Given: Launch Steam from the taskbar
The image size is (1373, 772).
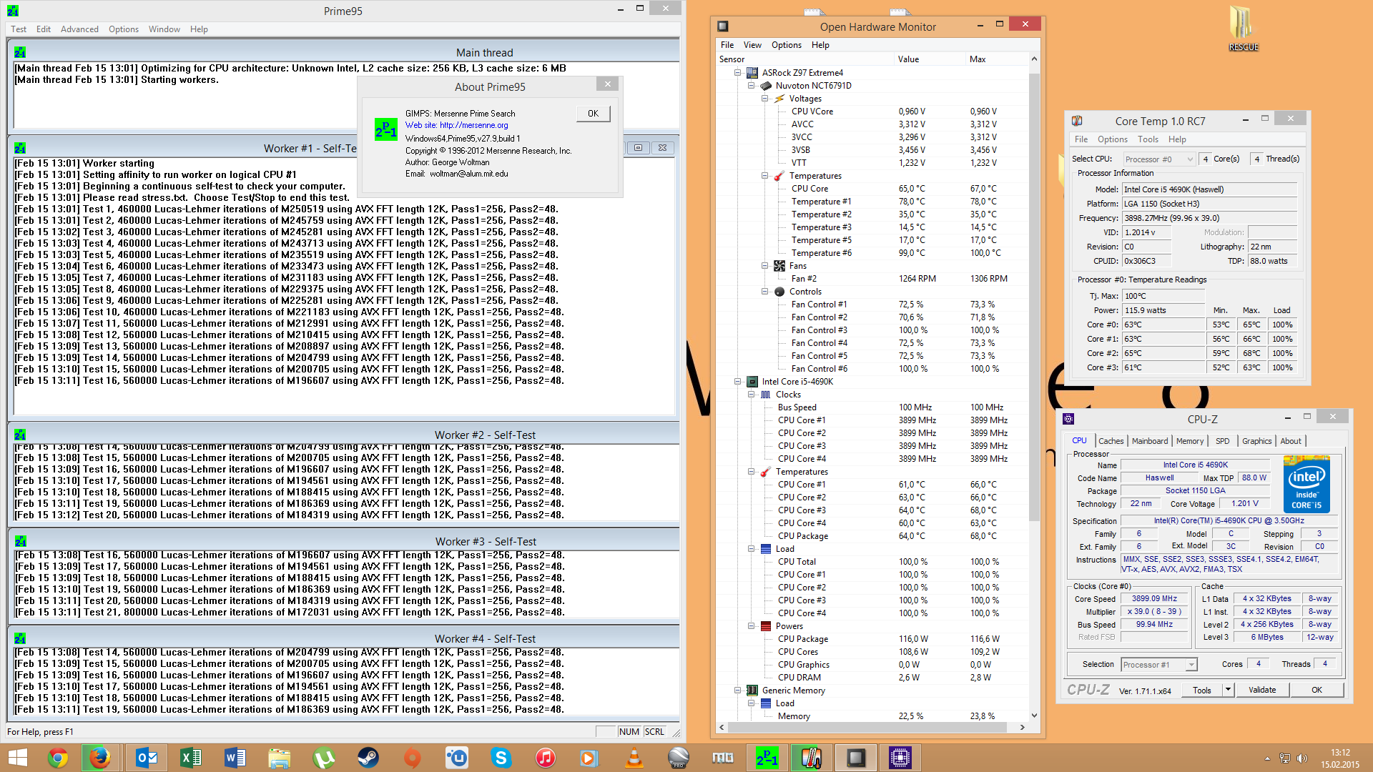Looking at the screenshot, I should 368,757.
